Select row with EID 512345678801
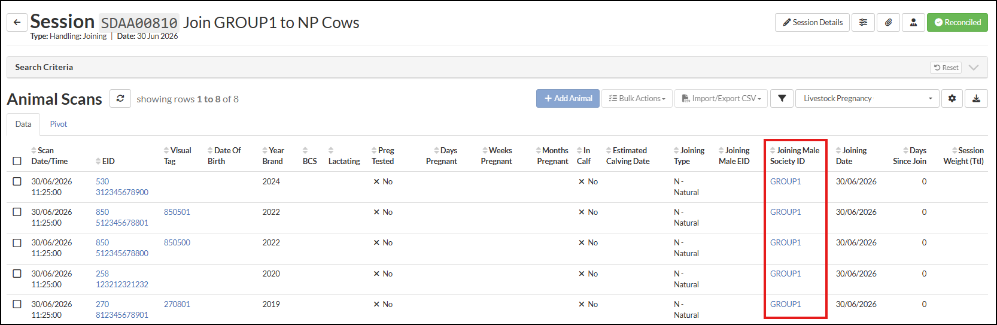The width and height of the screenshot is (997, 325). 17,212
